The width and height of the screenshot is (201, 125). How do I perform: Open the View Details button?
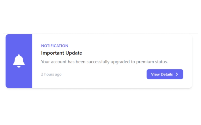click(x=165, y=74)
